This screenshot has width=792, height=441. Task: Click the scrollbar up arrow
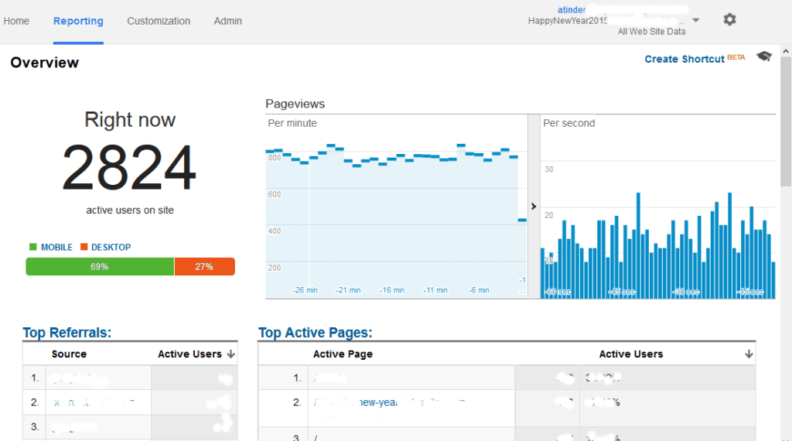[x=786, y=51]
